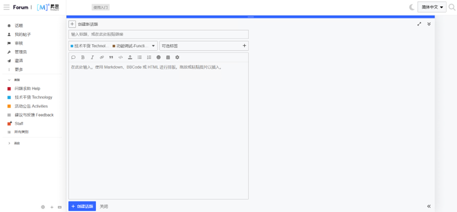The image size is (457, 212).
Task: Open the emoji picker in the toolbar
Action: click(x=158, y=57)
